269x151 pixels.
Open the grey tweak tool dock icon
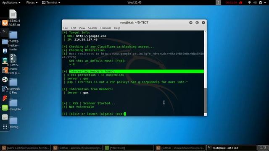[x=5, y=117]
